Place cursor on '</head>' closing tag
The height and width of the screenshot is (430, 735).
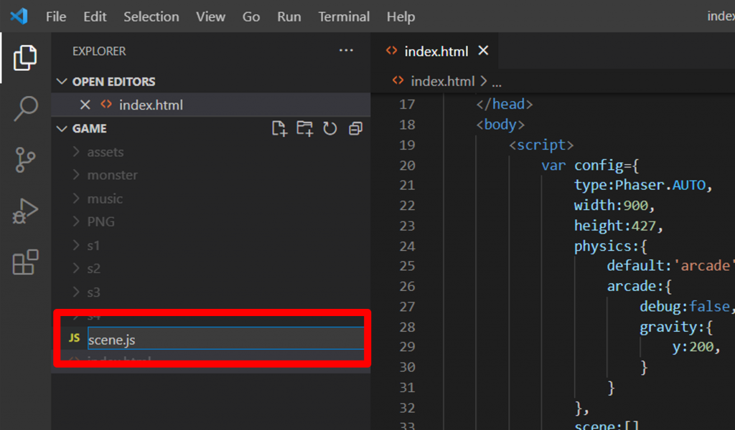(x=505, y=104)
